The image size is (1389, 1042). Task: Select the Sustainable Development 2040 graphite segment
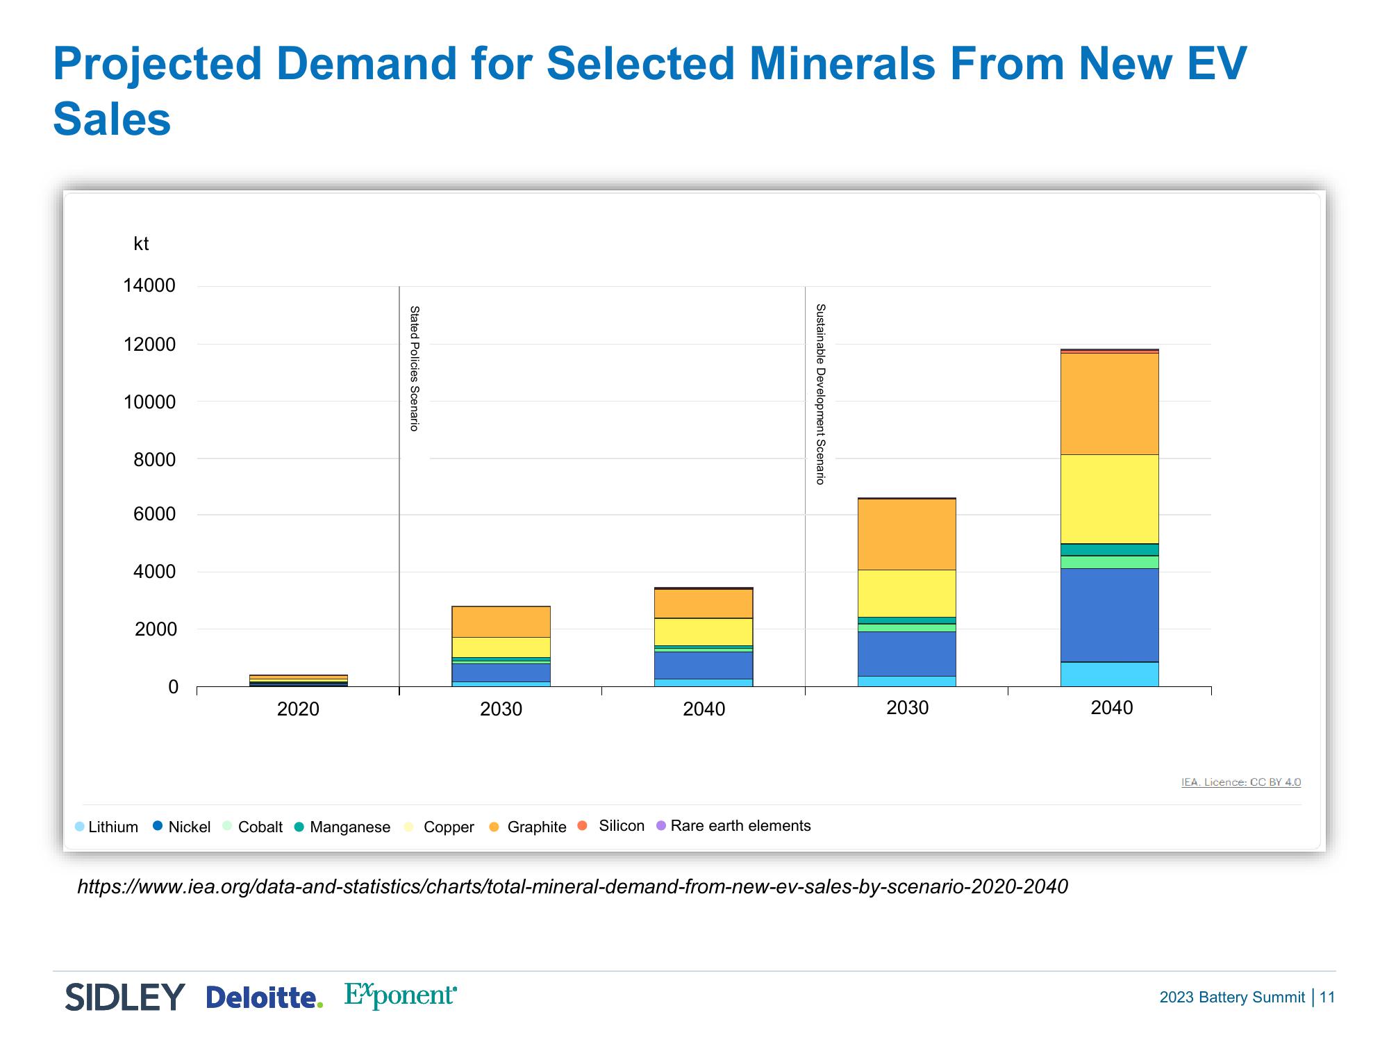click(x=1110, y=404)
